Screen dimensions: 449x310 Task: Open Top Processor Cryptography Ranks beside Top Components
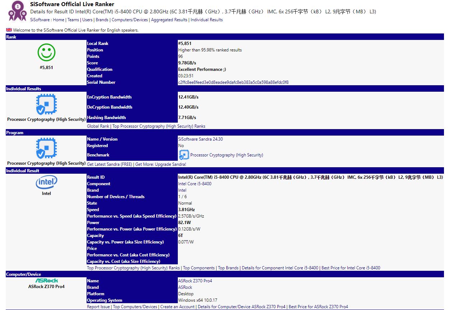tap(133, 268)
